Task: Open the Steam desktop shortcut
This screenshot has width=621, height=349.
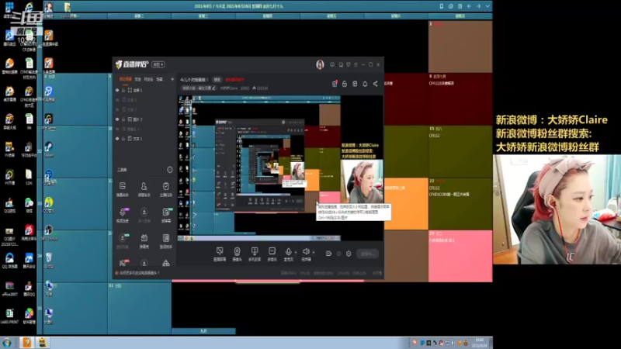Action: [49, 149]
